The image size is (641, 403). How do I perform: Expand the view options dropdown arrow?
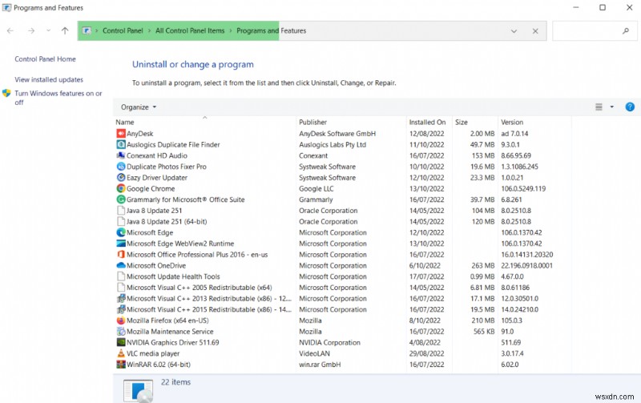[611, 107]
